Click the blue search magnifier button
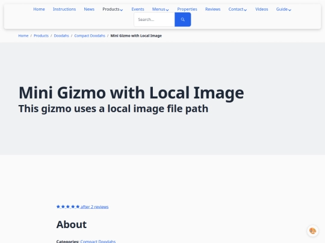This screenshot has width=325, height=243. click(182, 19)
